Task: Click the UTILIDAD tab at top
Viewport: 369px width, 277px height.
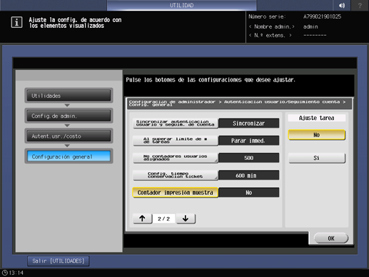Action: [182, 5]
